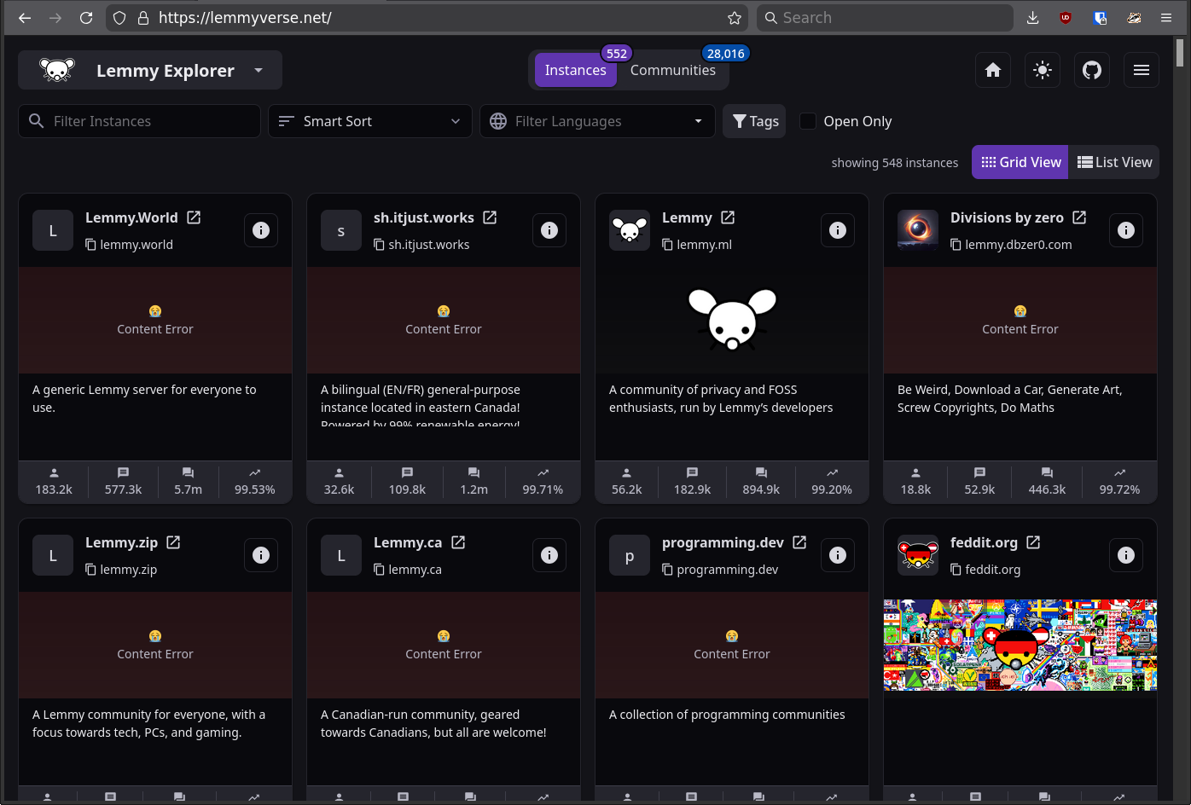Open the hamburger menu in the app header
This screenshot has width=1191, height=805.
click(1142, 70)
